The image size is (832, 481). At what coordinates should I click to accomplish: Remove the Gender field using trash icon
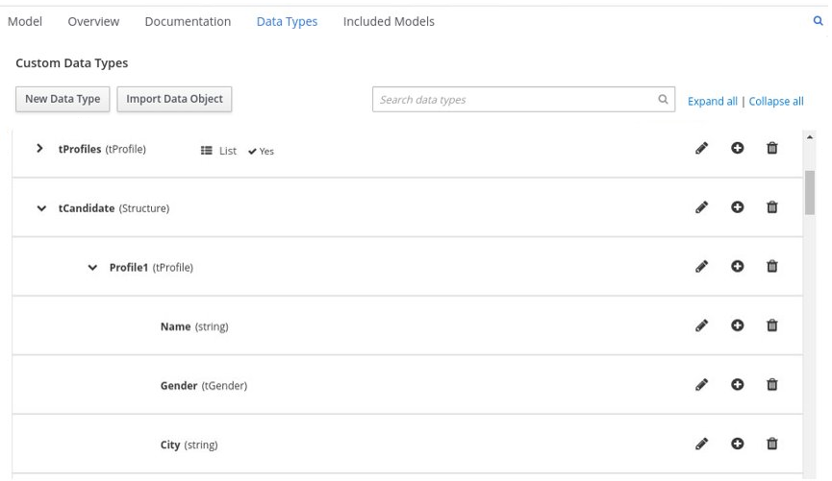coord(771,385)
